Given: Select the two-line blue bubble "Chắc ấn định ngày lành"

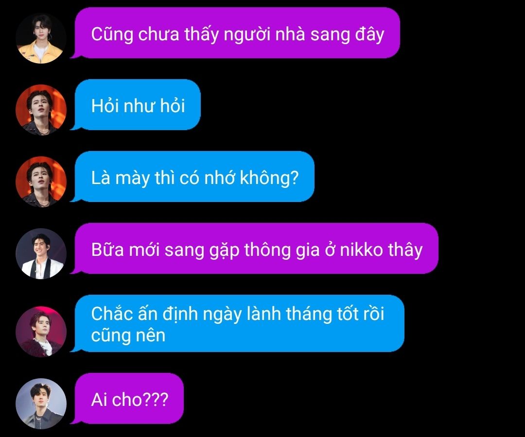Looking at the screenshot, I should point(239,323).
